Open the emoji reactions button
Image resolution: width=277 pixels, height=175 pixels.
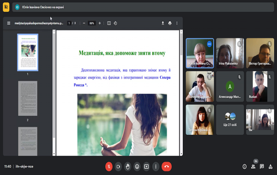(x=137, y=167)
